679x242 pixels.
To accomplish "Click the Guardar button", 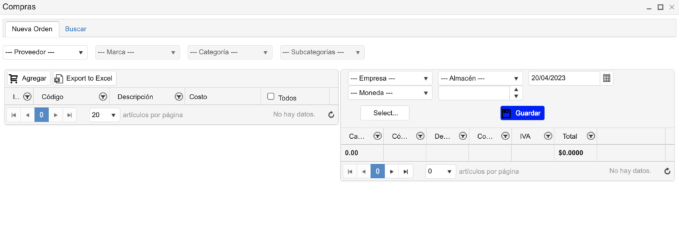I will (x=523, y=113).
